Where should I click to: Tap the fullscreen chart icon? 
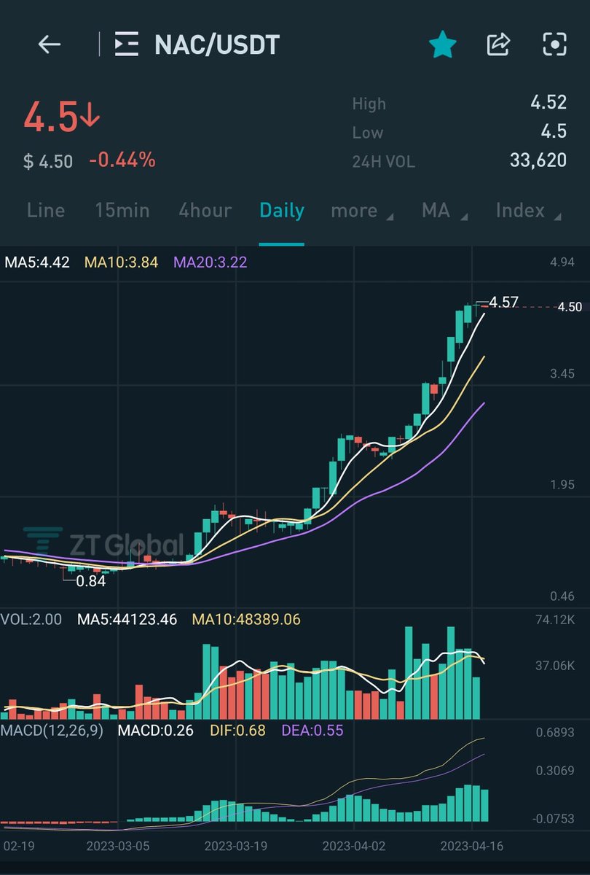pos(555,45)
